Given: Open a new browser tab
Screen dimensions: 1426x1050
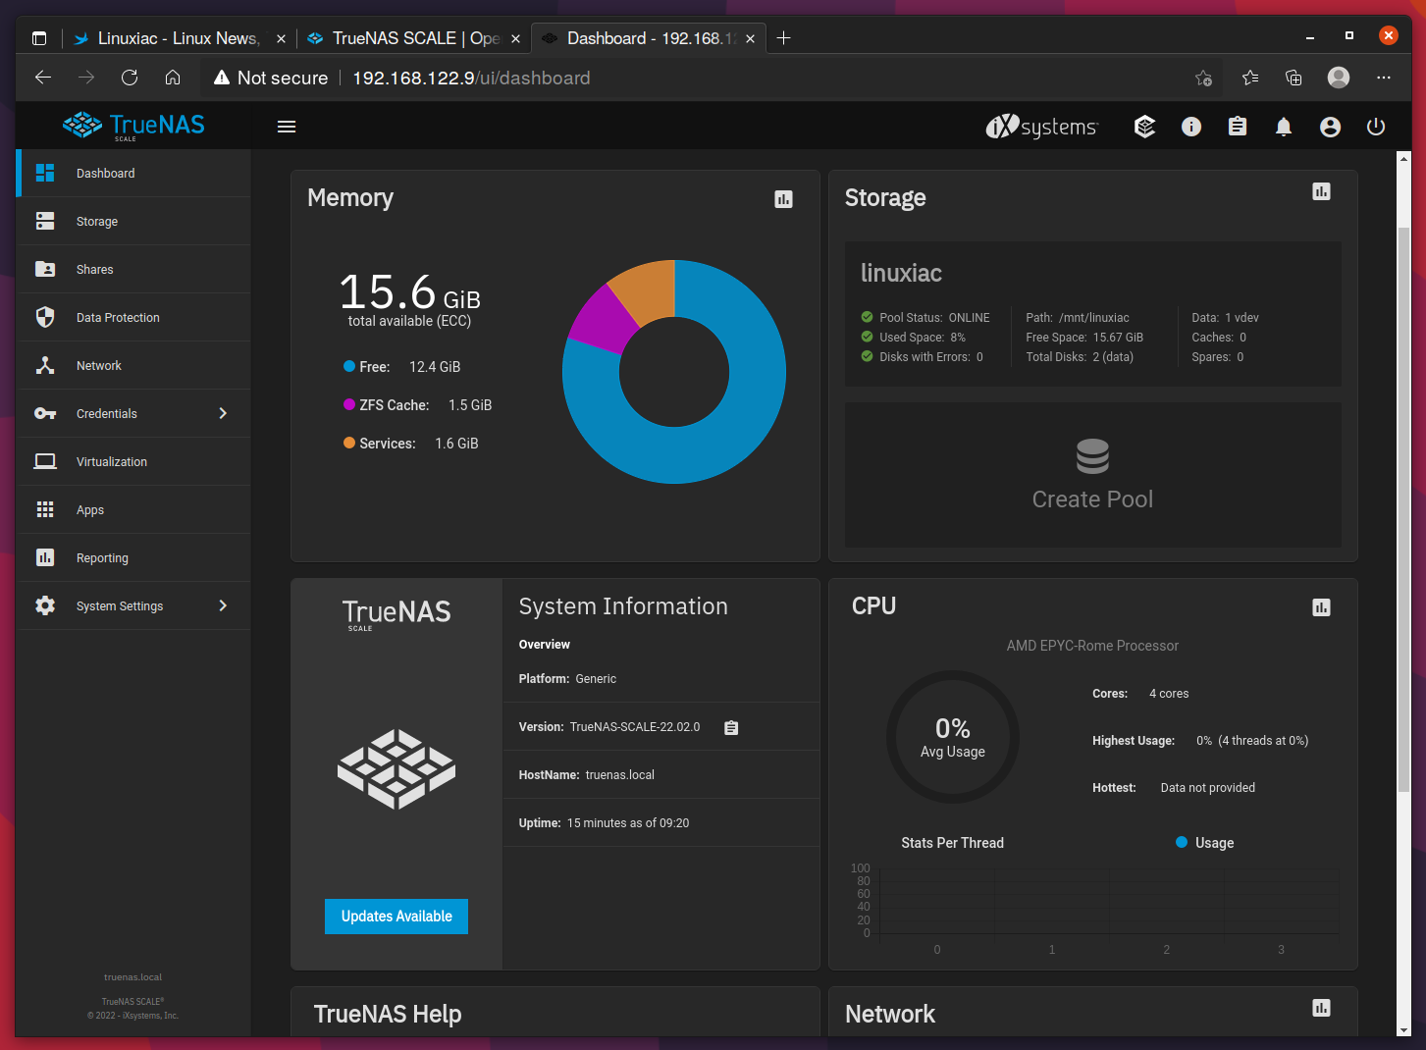Looking at the screenshot, I should [x=783, y=38].
